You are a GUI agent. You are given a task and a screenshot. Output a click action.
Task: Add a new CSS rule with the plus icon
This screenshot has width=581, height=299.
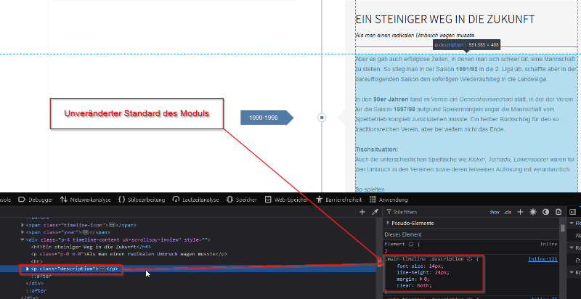click(x=520, y=212)
